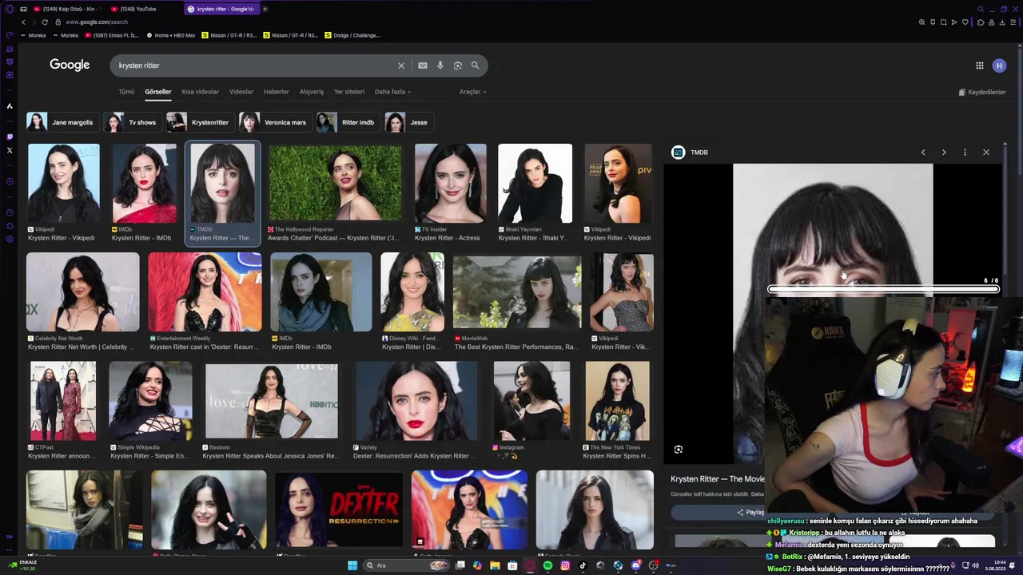
Task: Open the Videolar tab
Action: (x=241, y=92)
